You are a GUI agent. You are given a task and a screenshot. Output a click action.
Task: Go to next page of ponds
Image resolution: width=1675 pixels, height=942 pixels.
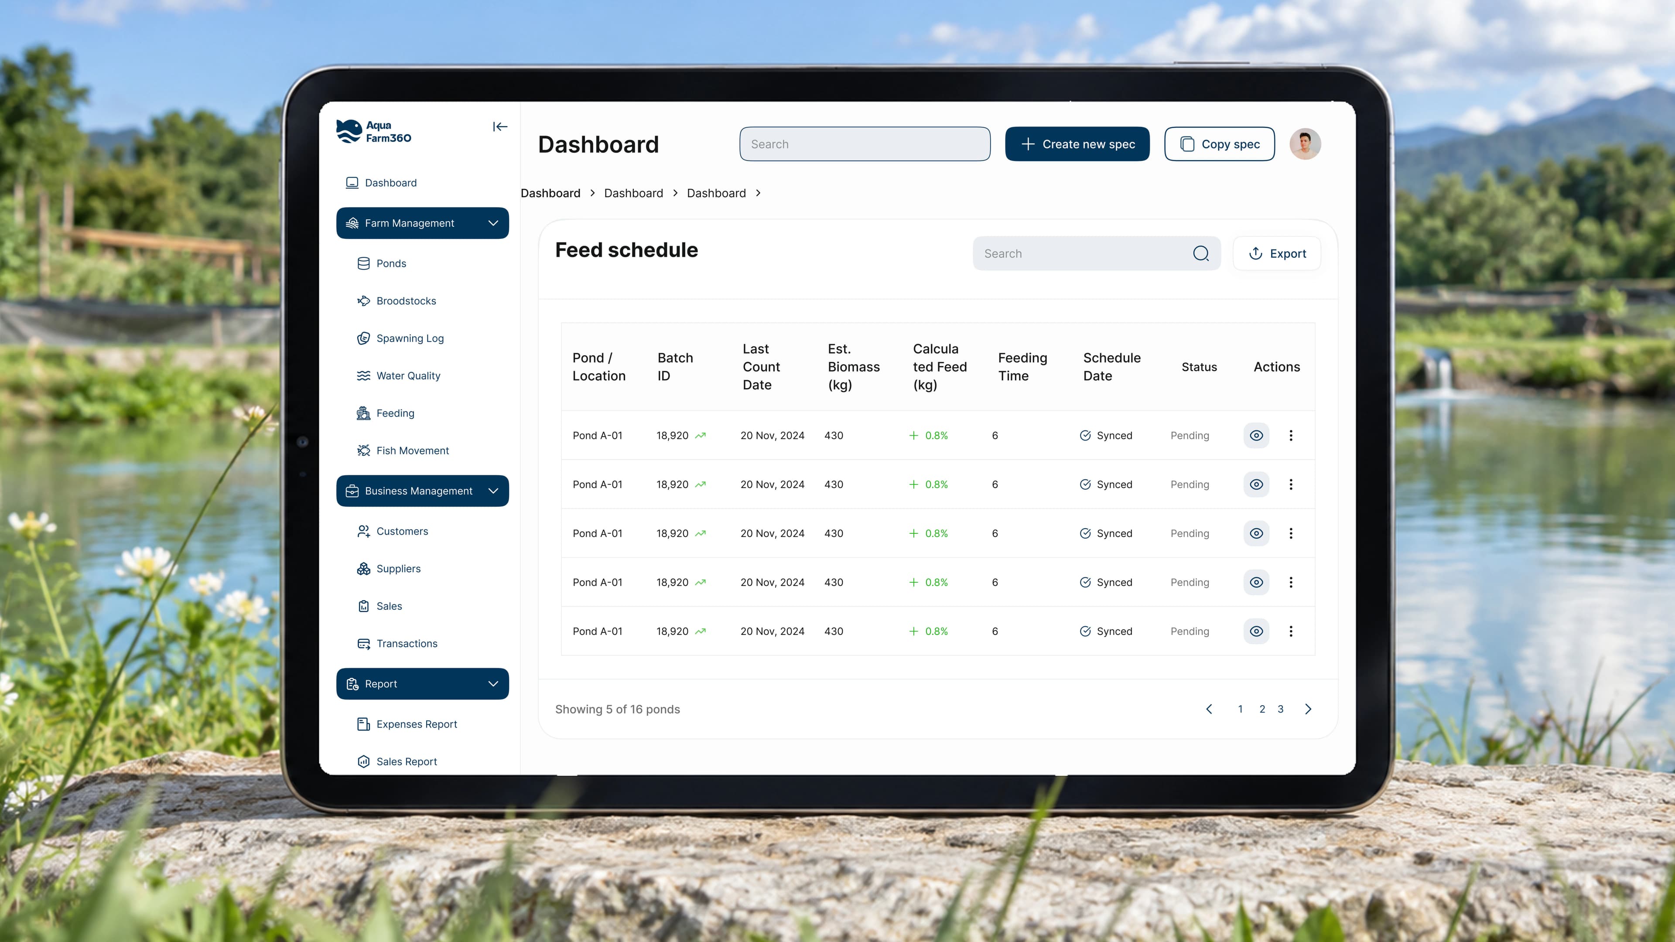click(x=1308, y=709)
